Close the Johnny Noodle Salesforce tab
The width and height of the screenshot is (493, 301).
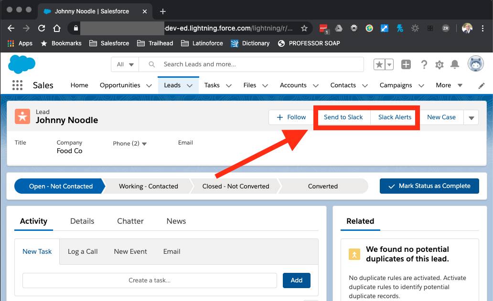[x=145, y=11]
